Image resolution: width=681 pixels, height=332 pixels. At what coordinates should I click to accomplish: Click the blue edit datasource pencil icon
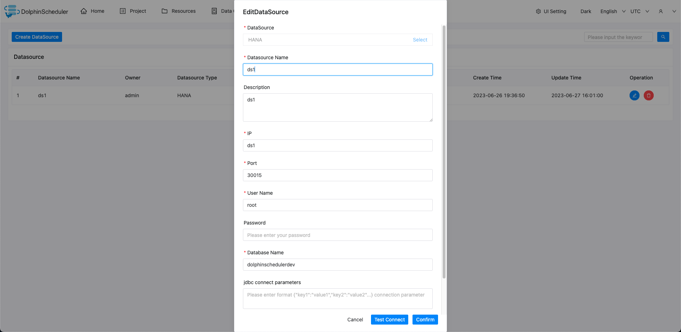pos(634,95)
